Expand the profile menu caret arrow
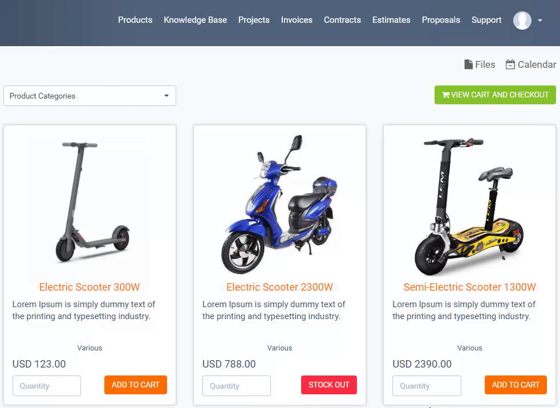Viewport: 560px width, 408px height. 540,21
